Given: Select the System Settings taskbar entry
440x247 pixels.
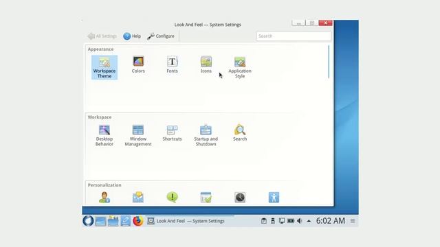Looking at the screenshot, I should 190,221.
